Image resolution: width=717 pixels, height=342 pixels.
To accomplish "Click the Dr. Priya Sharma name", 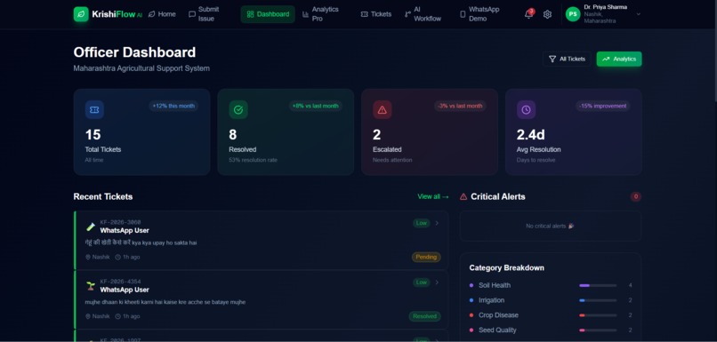I will (606, 7).
